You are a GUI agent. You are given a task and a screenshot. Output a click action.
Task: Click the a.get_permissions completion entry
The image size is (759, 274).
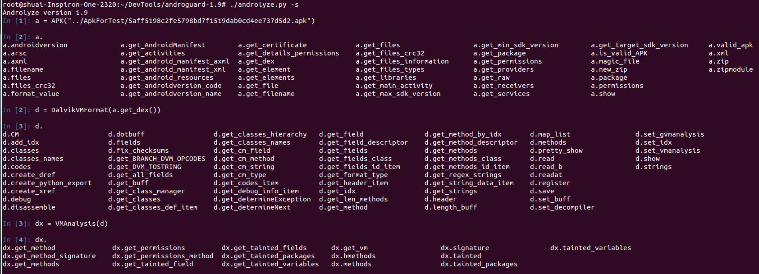coord(508,61)
